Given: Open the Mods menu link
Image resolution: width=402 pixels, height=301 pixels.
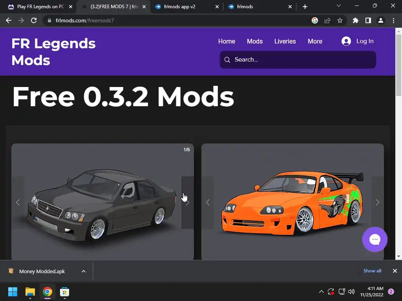Looking at the screenshot, I should click(254, 41).
